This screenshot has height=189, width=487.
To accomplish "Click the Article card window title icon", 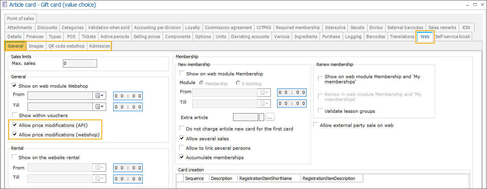I will click(4, 5).
